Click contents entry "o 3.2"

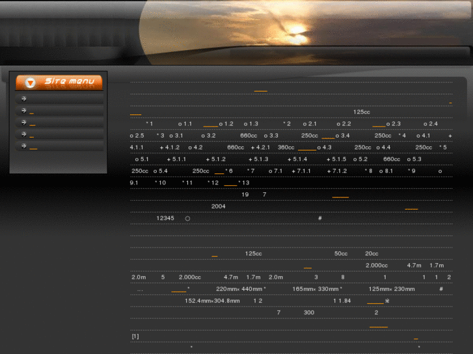208,136
